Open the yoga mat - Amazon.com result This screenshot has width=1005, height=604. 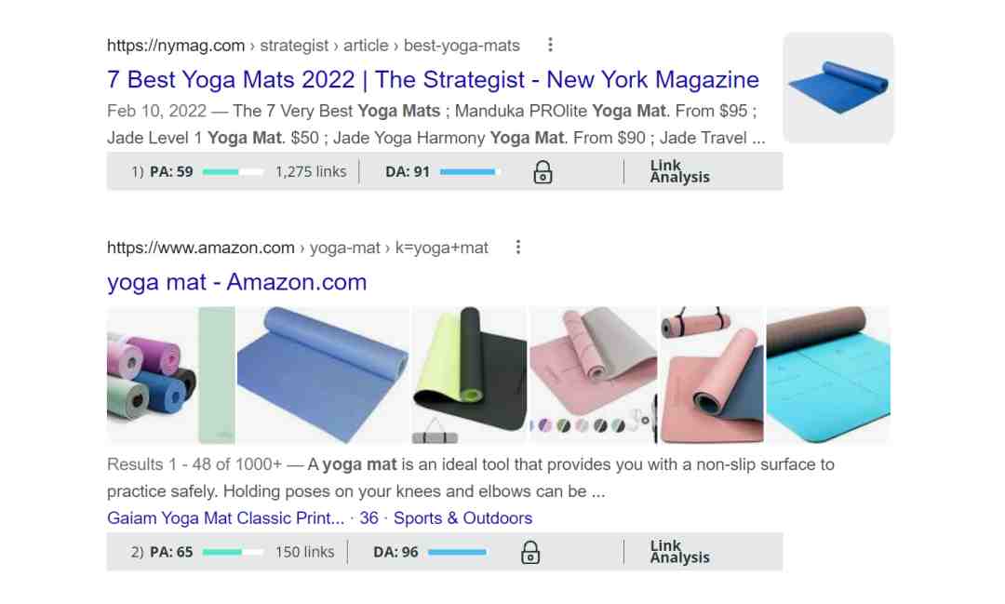(236, 282)
